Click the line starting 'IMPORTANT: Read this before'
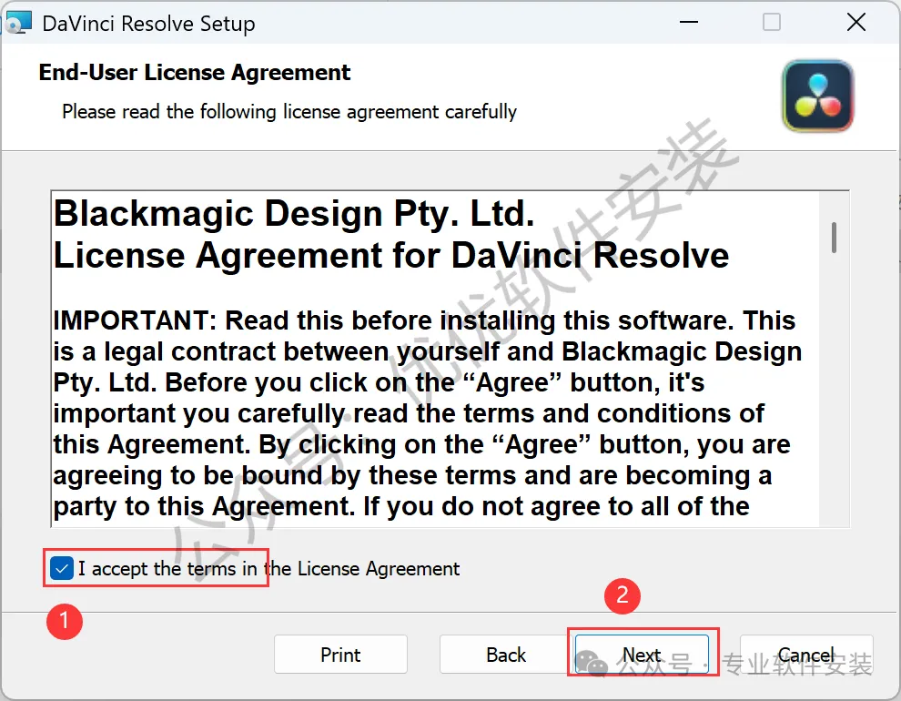 point(424,320)
